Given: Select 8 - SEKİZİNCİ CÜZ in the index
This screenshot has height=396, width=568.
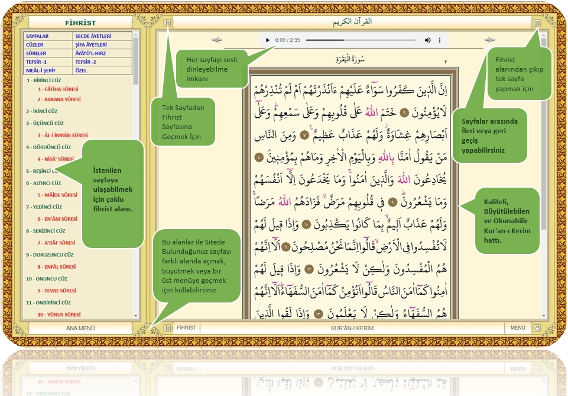Looking at the screenshot, I should 46,231.
